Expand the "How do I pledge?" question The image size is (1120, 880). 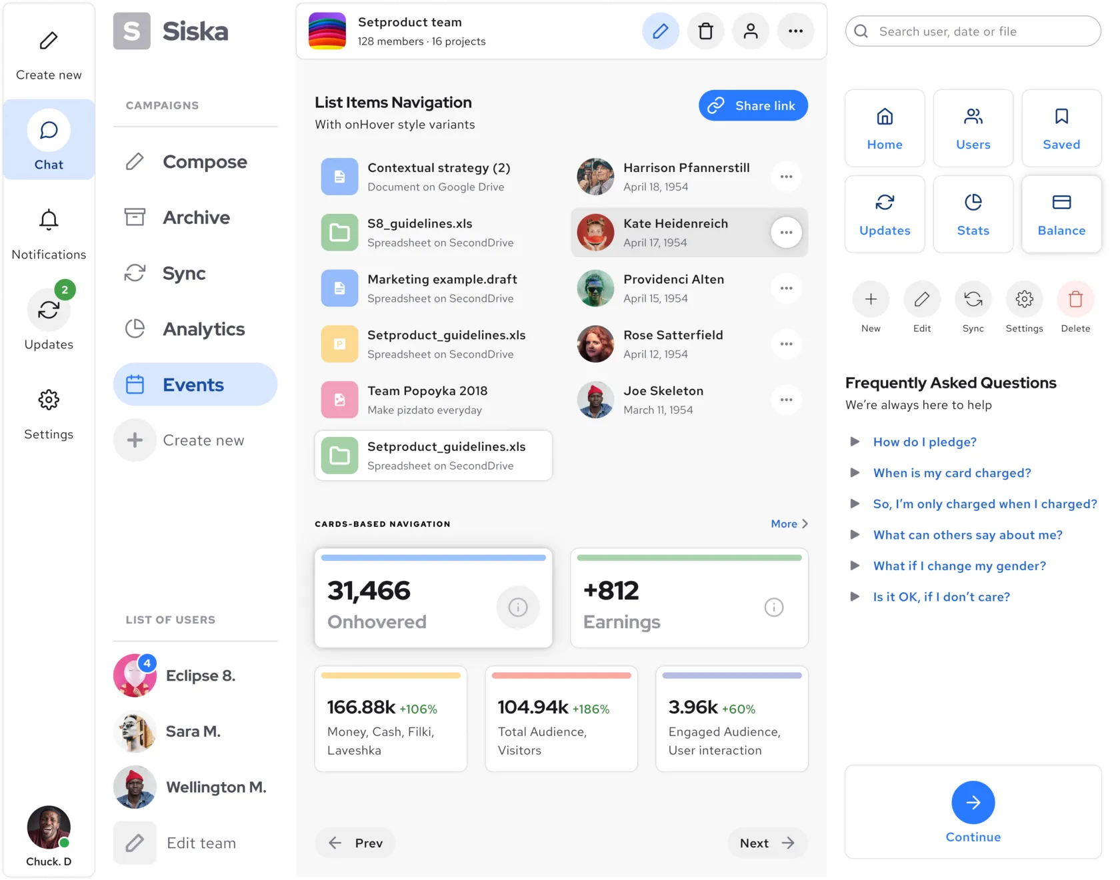(x=924, y=442)
